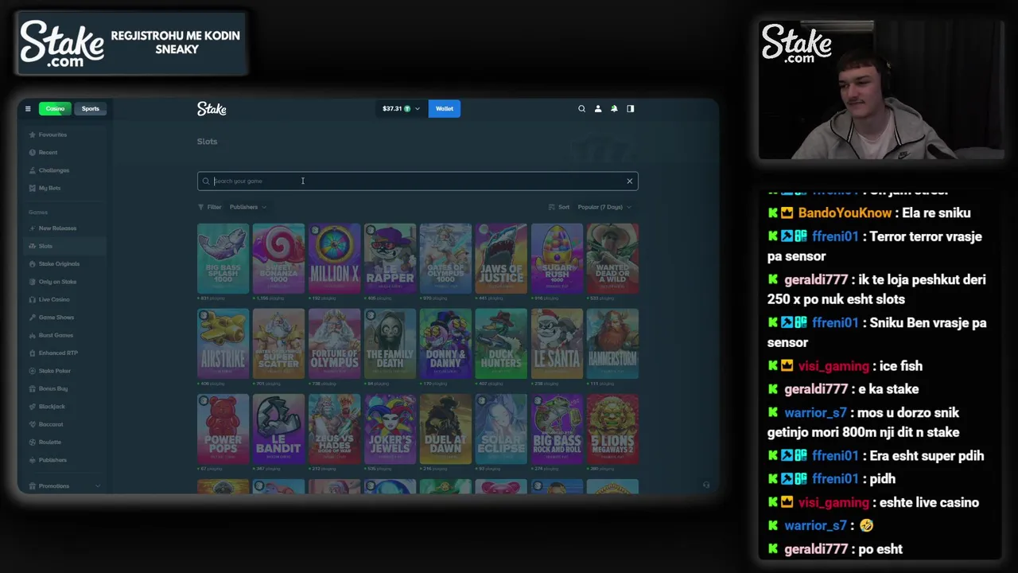Open the Power Pops game
The width and height of the screenshot is (1018, 573).
tap(223, 429)
